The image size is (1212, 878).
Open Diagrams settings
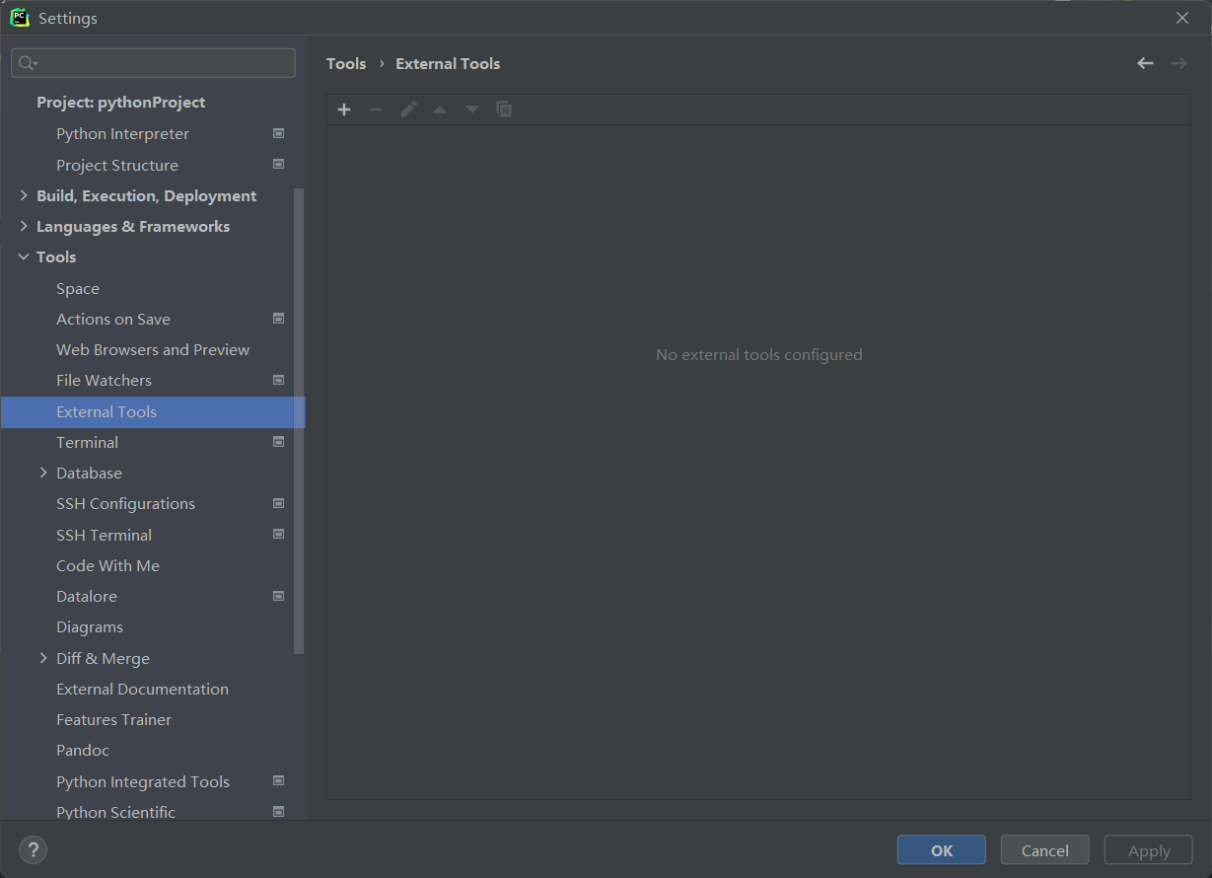[x=90, y=626]
